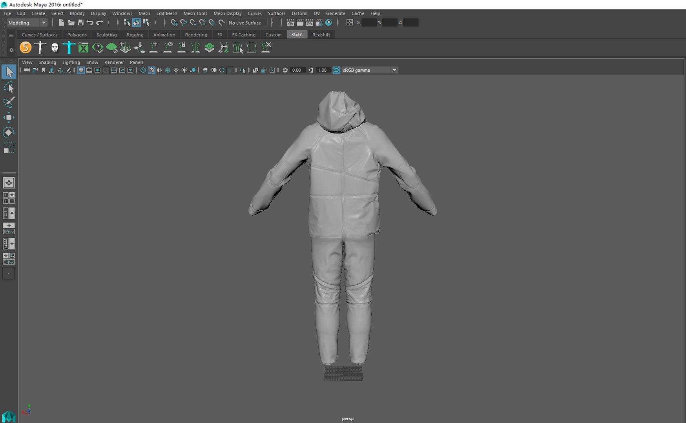The image size is (686, 423).
Task: Create a new scene file
Action: pyautogui.click(x=61, y=23)
